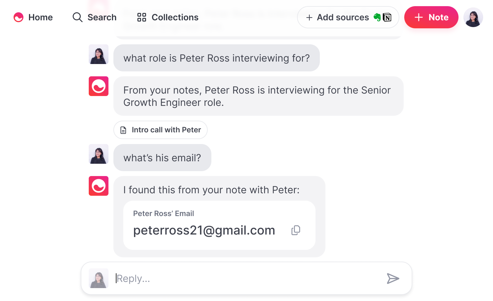Click the Evernote elephant icon

pos(377,17)
